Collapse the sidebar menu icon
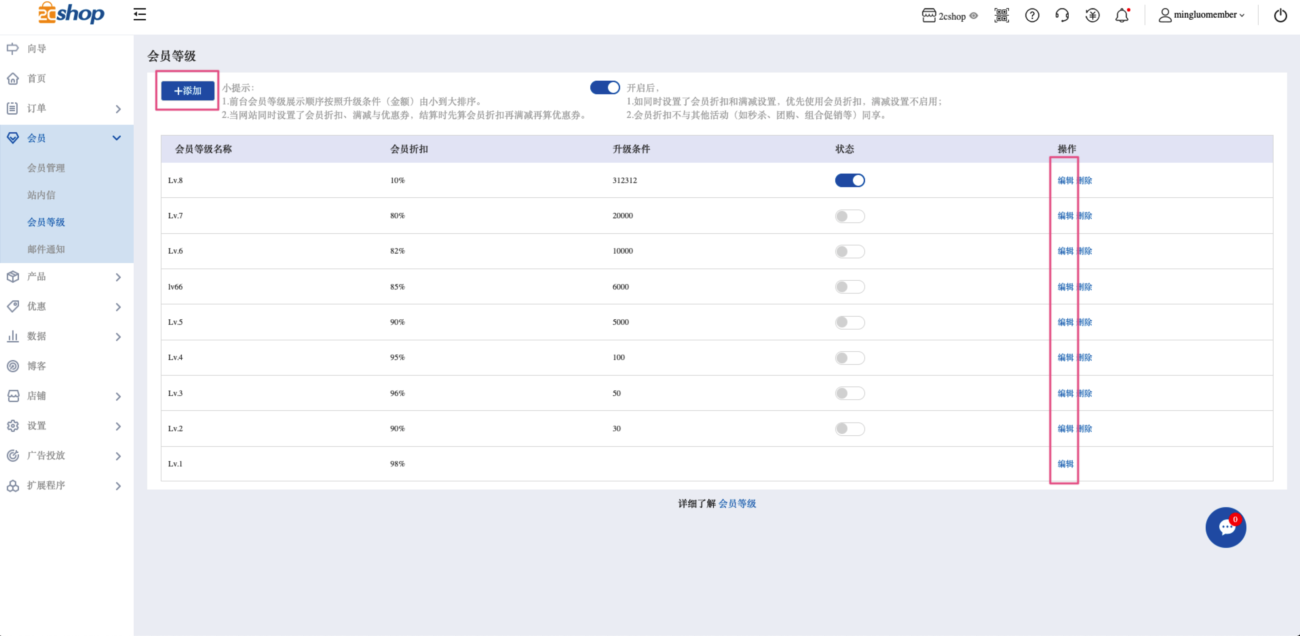Viewport: 1300px width, 636px height. pyautogui.click(x=140, y=15)
